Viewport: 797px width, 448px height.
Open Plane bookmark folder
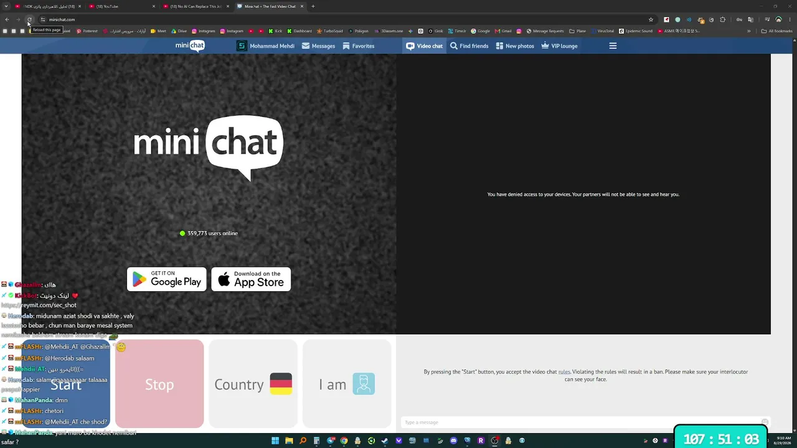coord(578,31)
